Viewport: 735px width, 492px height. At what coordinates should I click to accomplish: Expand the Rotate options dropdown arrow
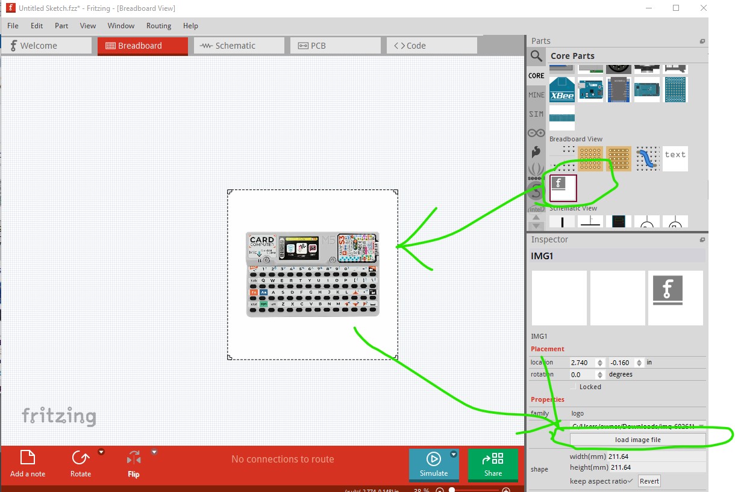[x=101, y=452]
